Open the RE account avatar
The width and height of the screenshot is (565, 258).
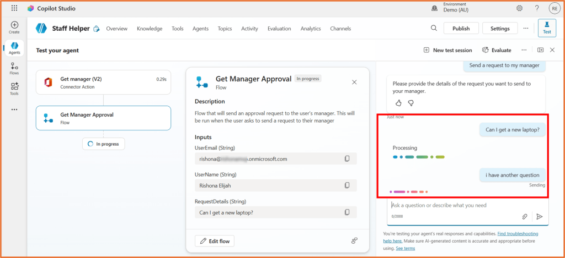pyautogui.click(x=554, y=8)
